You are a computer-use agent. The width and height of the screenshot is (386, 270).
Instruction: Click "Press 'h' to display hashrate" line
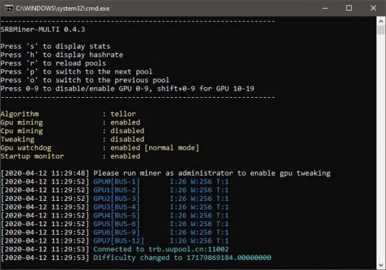point(62,55)
